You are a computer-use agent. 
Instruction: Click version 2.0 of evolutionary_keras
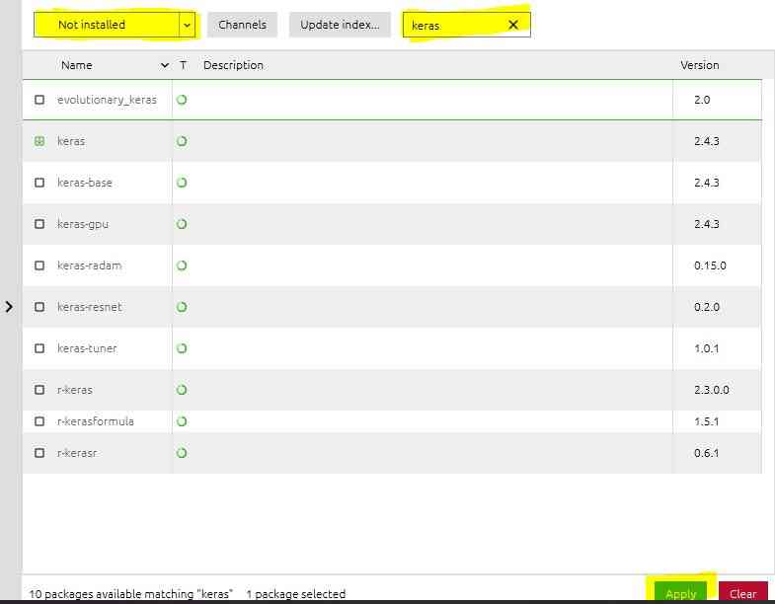tap(702, 100)
